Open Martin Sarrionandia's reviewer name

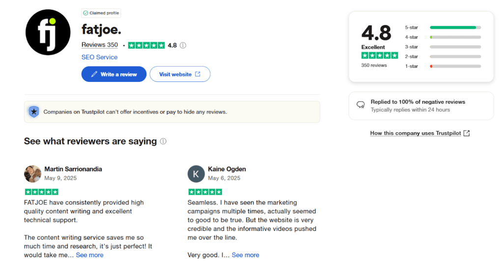[x=73, y=169]
